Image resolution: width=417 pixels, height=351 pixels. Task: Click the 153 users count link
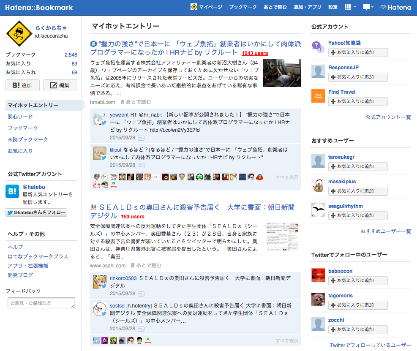[132, 217]
